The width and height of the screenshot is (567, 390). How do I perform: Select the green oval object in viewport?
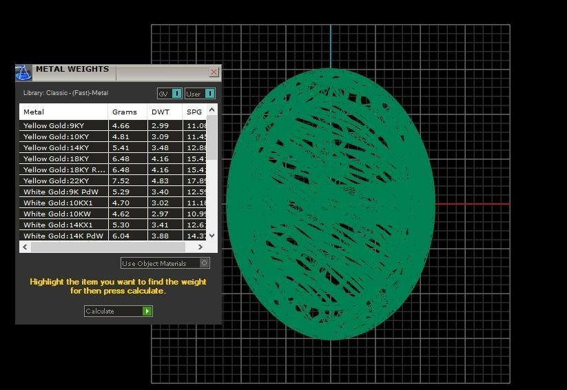point(331,205)
